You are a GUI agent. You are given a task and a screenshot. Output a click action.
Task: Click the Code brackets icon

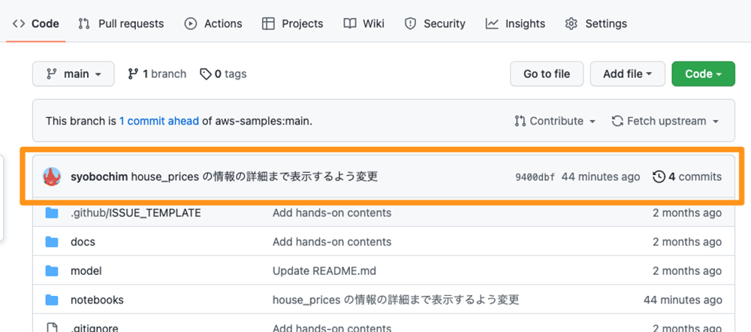pyautogui.click(x=19, y=23)
